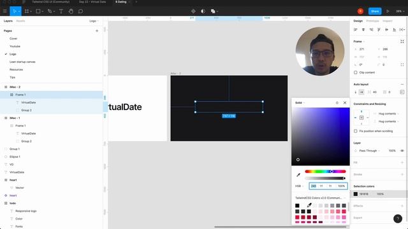The width and height of the screenshot is (408, 229).
Task: Open the Tailwind CSS UI file tab
Action: (51, 2)
